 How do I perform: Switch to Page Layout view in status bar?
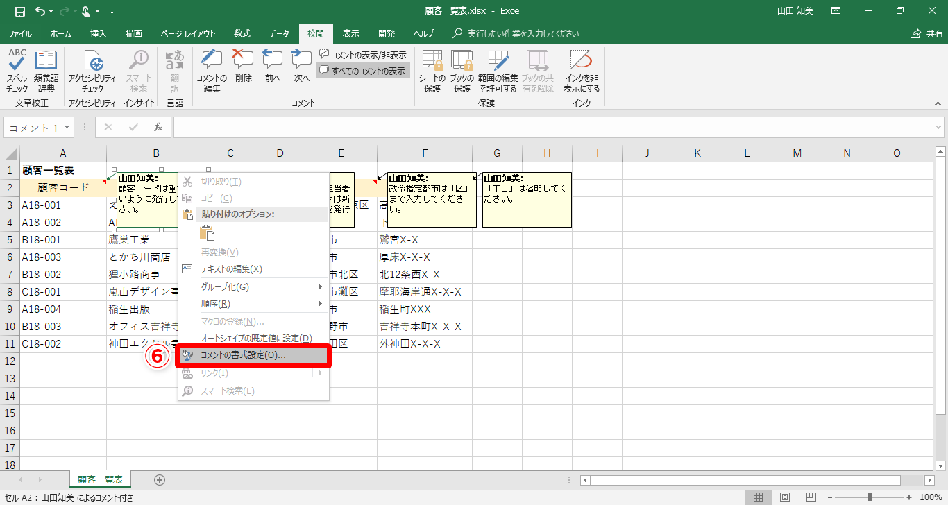tap(784, 497)
